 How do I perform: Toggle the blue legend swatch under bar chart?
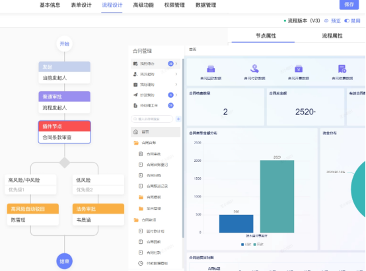pos(242,245)
